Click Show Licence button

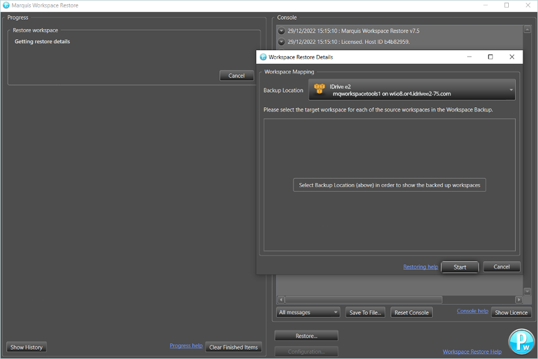point(511,312)
